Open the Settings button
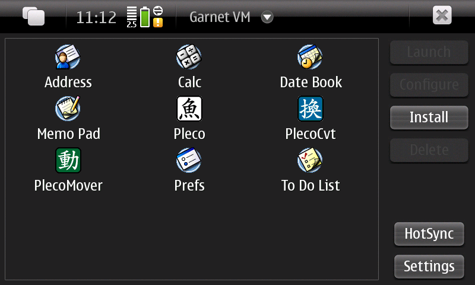Viewport: 475px width, 285px height. point(429,267)
